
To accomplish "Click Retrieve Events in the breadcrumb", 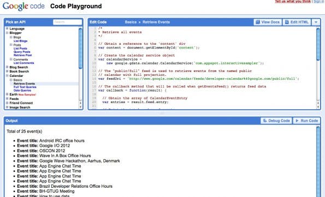I will tap(156, 22).
